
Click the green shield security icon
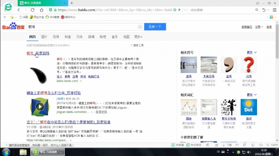pyautogui.click(x=51, y=10)
